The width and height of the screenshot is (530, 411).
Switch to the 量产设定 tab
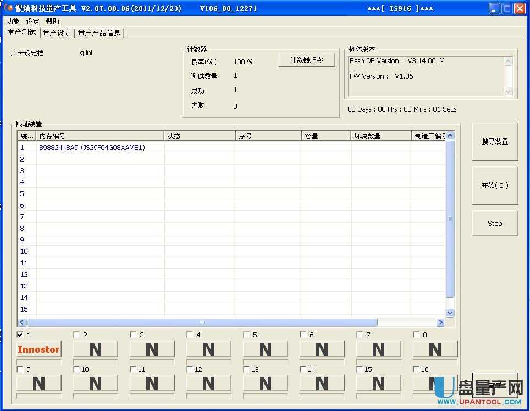point(57,33)
